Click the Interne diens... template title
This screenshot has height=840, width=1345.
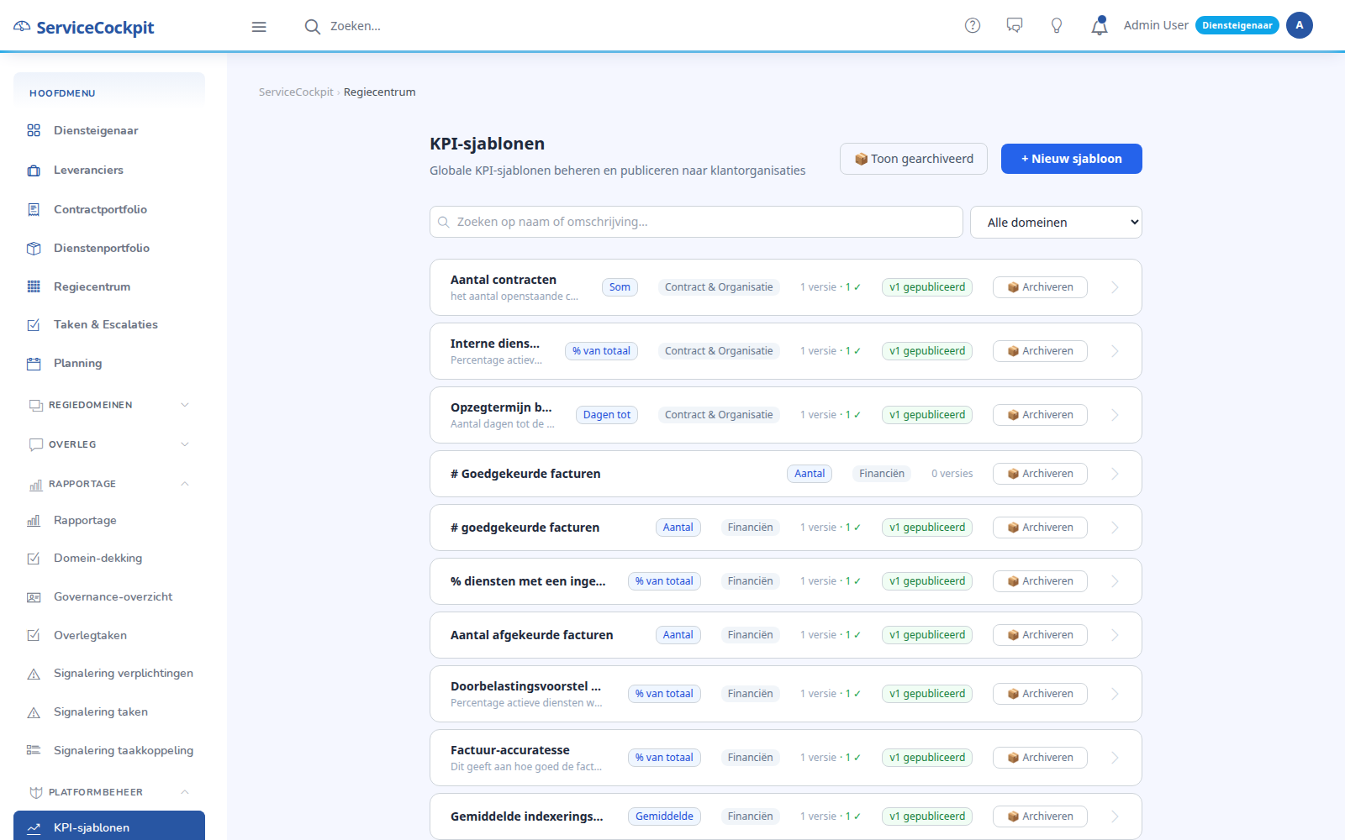point(495,344)
